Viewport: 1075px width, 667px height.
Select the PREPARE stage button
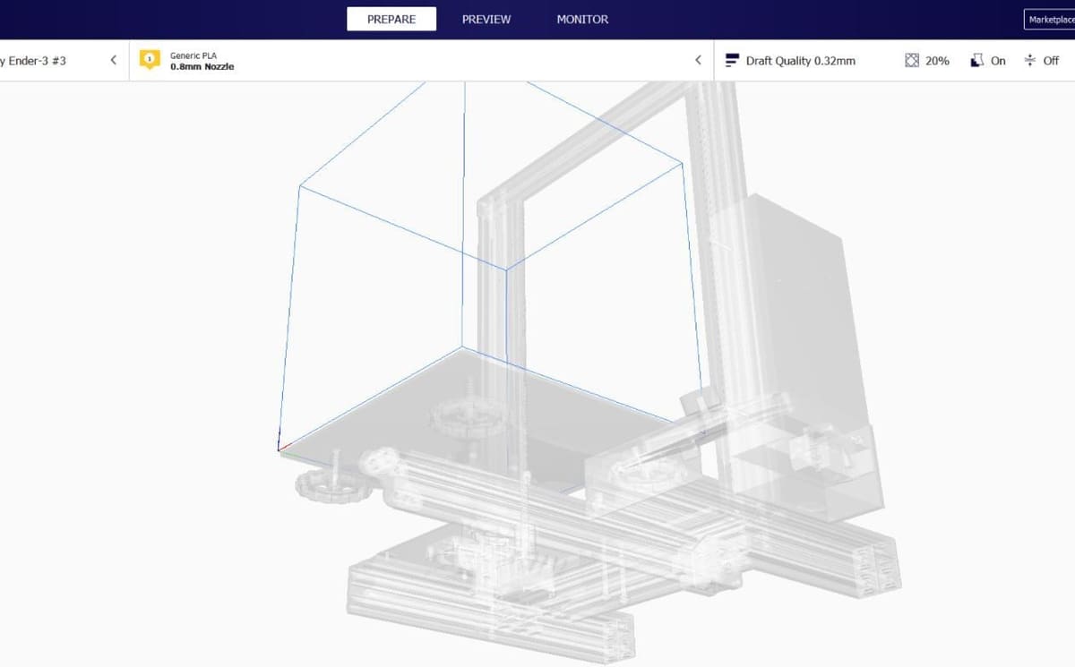(x=391, y=19)
